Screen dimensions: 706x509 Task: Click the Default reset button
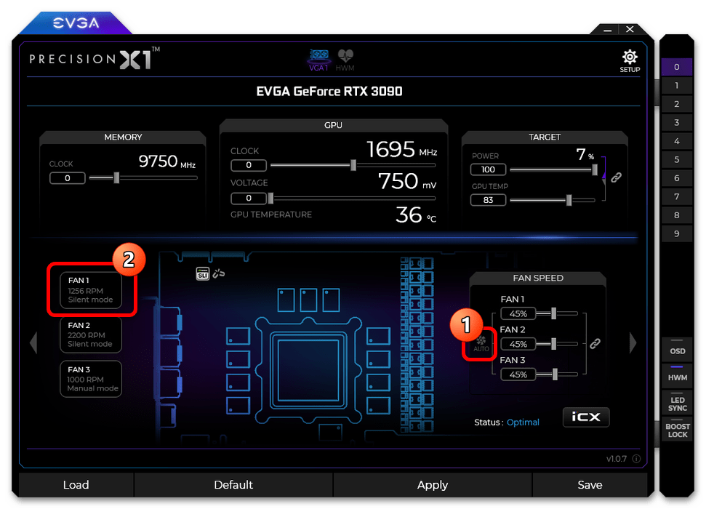point(233,485)
